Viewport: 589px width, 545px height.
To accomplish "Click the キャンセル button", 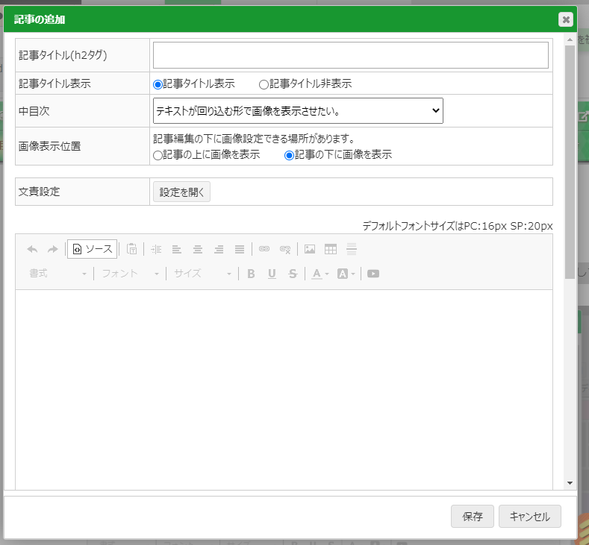I will pyautogui.click(x=529, y=517).
